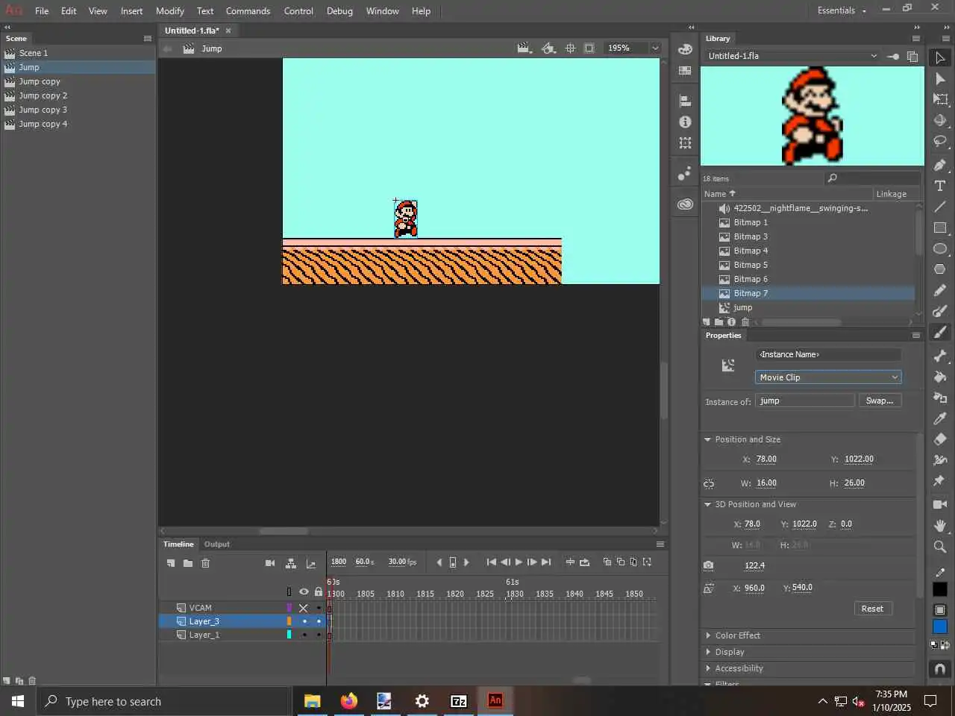Select the Pen tool
955x716 pixels.
[940, 165]
